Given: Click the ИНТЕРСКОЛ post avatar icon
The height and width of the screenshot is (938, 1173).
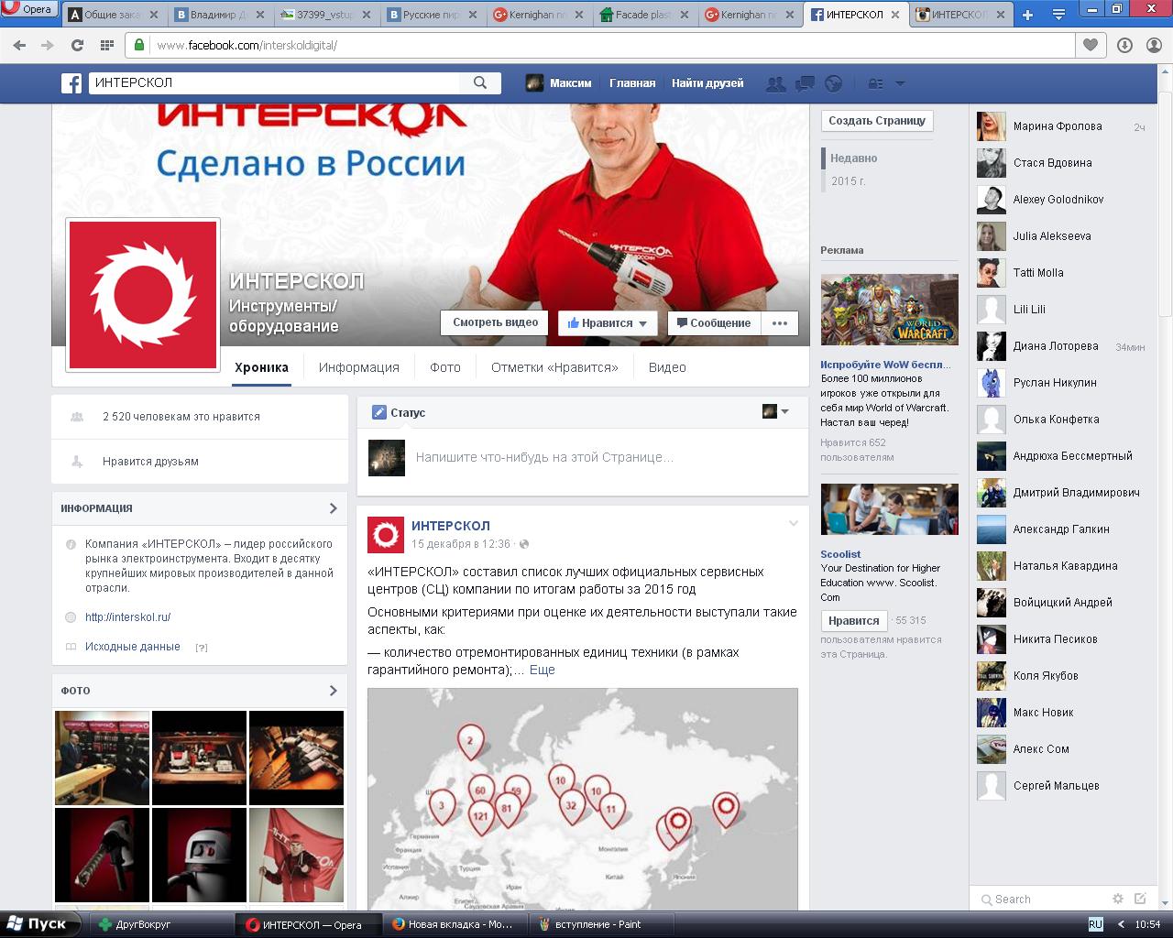Looking at the screenshot, I should [386, 534].
